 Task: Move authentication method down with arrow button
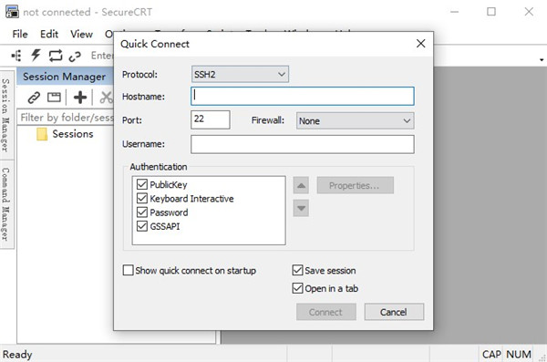tap(301, 209)
